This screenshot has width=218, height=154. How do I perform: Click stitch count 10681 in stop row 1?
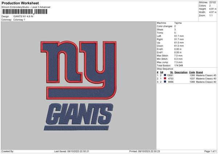[x=170, y=75]
